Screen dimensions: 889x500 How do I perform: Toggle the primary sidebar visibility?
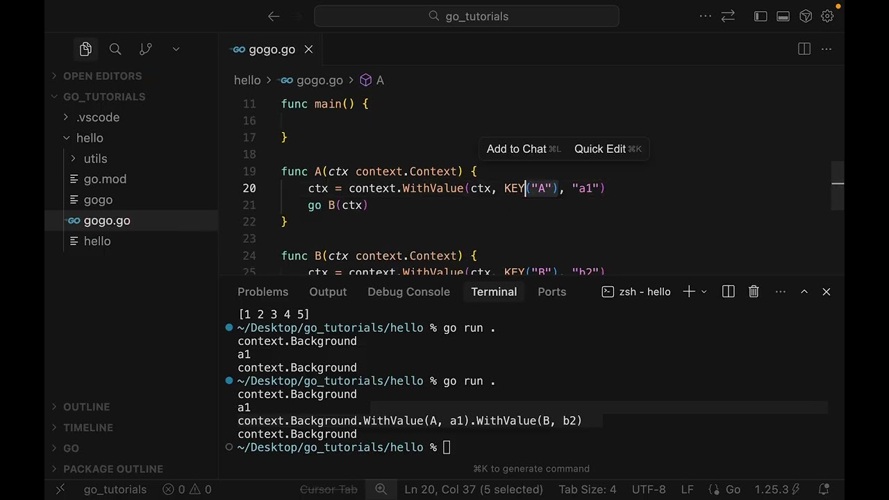[761, 16]
